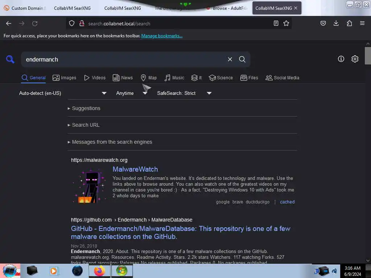The image size is (371, 278).
Task: Open cached version of MalwareWatch
Action: [287, 202]
